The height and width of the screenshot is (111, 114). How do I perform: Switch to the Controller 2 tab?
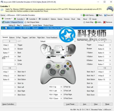click(x=19, y=19)
